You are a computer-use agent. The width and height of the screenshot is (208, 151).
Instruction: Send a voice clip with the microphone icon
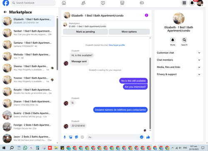point(64,137)
